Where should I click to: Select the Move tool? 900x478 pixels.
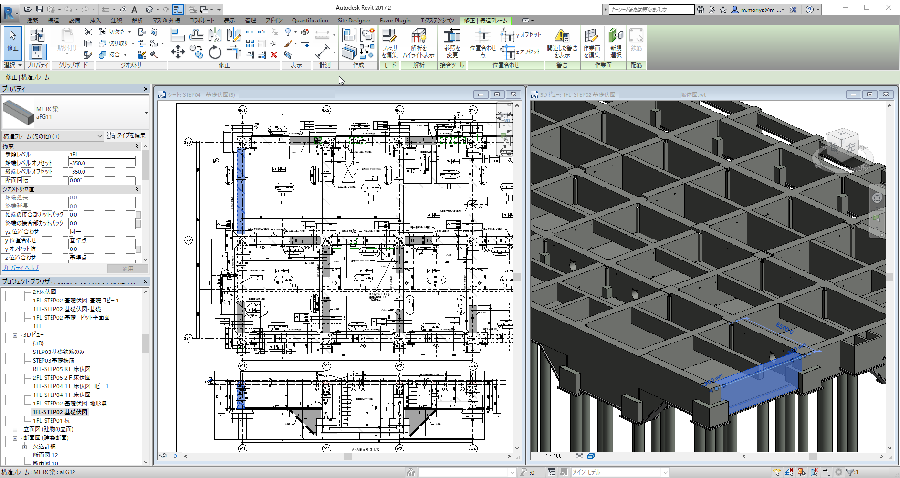178,52
